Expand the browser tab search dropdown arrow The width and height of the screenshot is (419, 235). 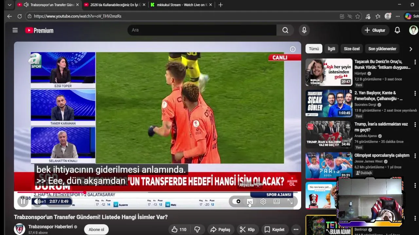(x=9, y=5)
